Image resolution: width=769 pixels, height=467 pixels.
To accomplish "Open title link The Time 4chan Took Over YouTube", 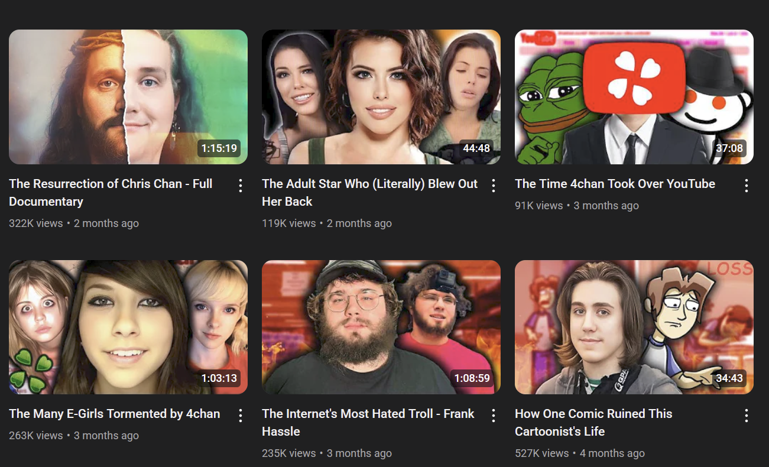I will [x=615, y=184].
